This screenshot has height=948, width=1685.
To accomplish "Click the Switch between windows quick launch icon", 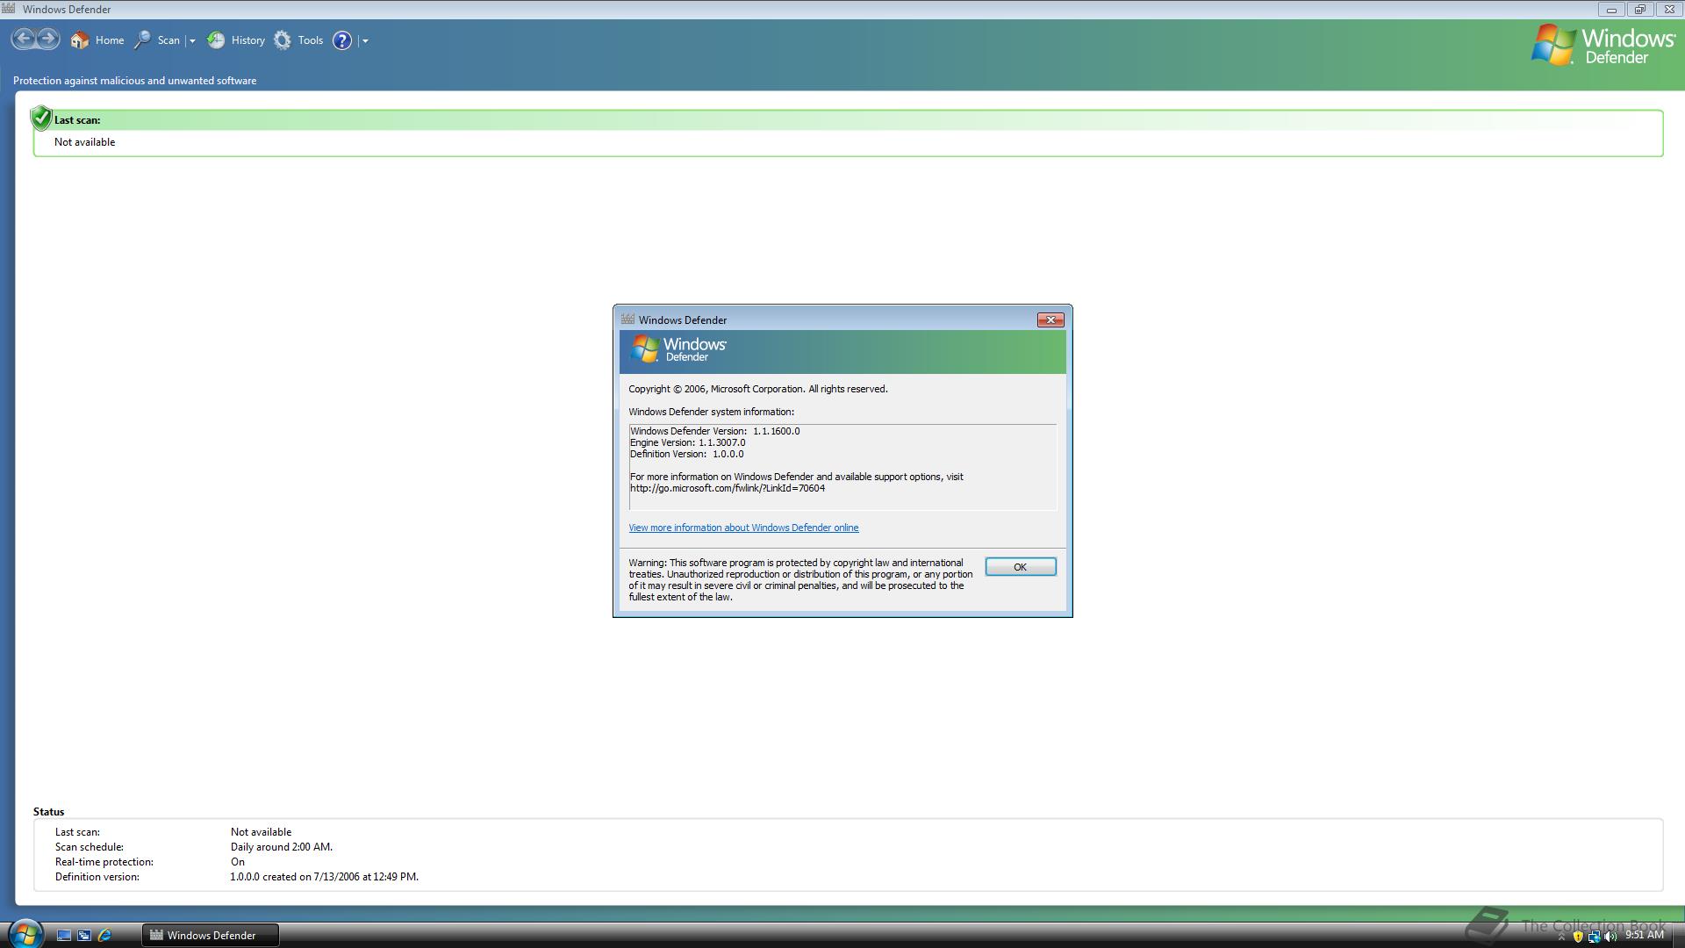I will (x=84, y=936).
